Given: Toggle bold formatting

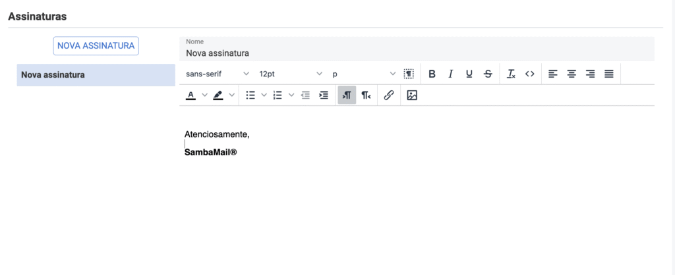Looking at the screenshot, I should (432, 74).
